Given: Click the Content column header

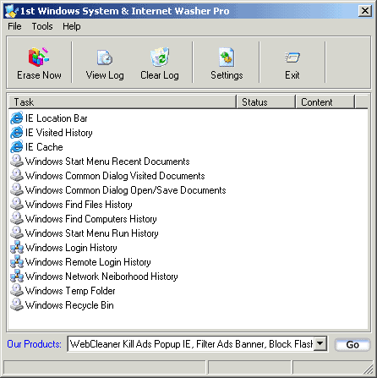Looking at the screenshot, I should pos(325,101).
